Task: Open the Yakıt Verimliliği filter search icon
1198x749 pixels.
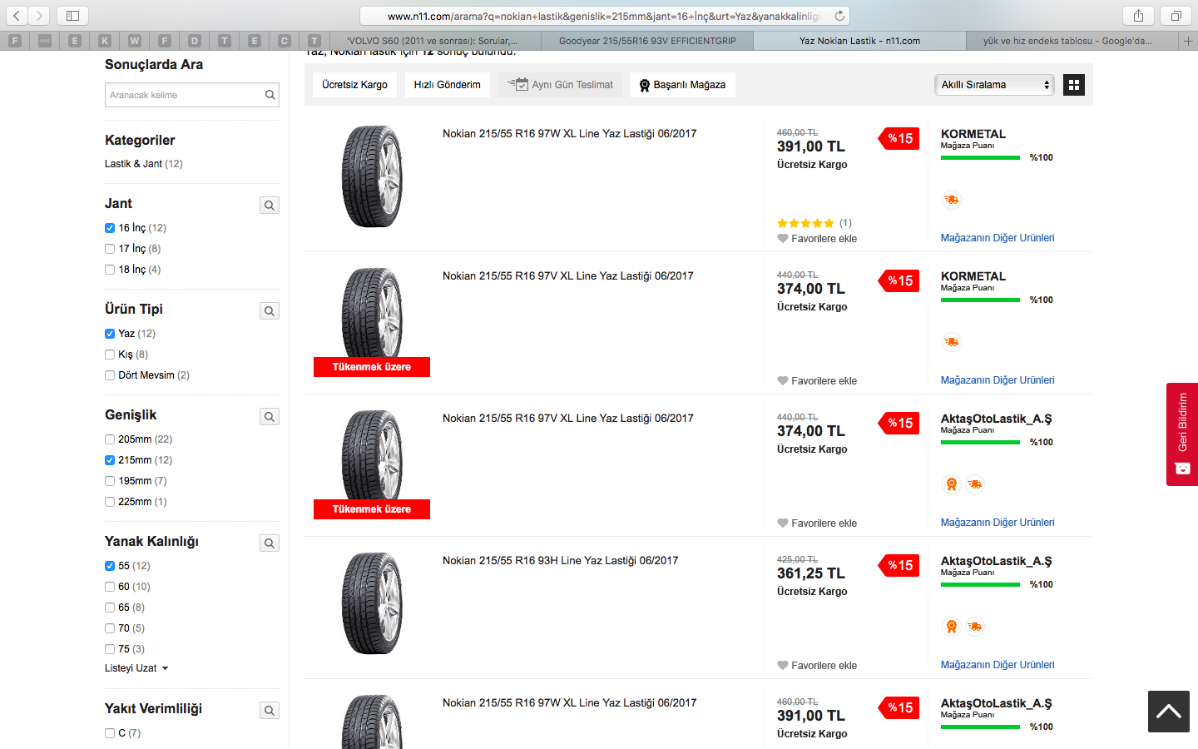Action: coord(270,711)
